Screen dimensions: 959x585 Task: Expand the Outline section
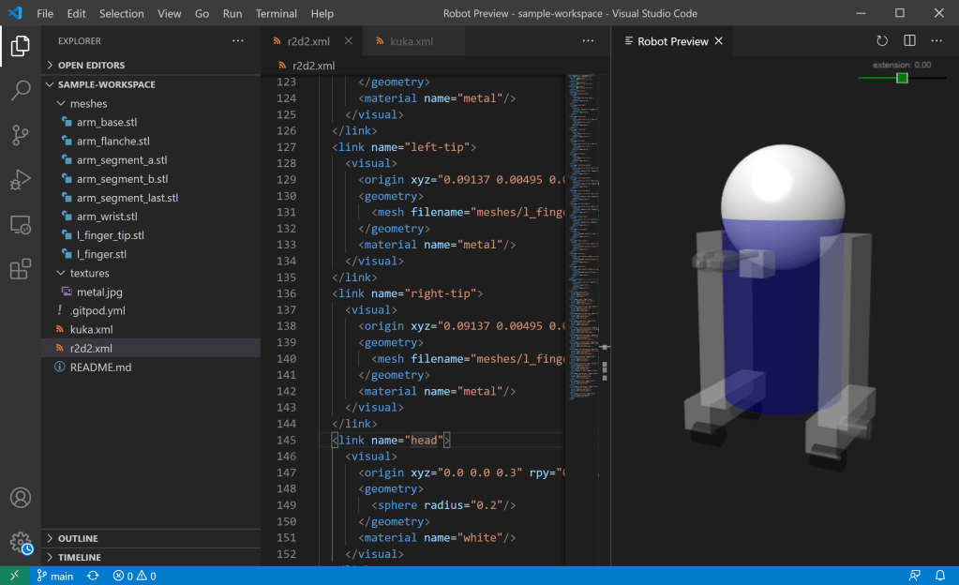[78, 538]
